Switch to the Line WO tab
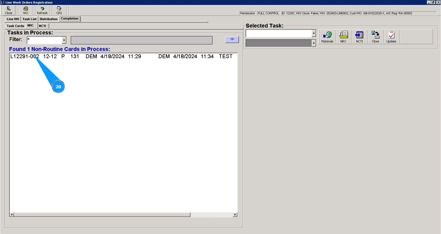This screenshot has height=234, width=441. [x=13, y=19]
